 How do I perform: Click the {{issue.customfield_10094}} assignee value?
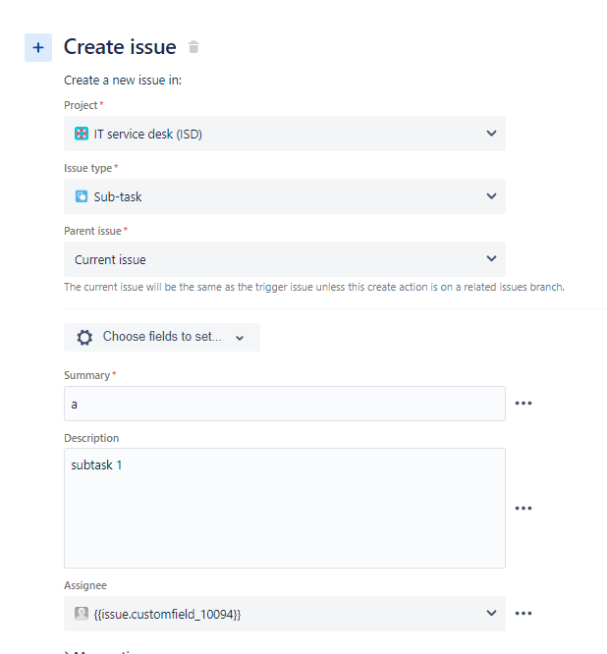(x=167, y=614)
